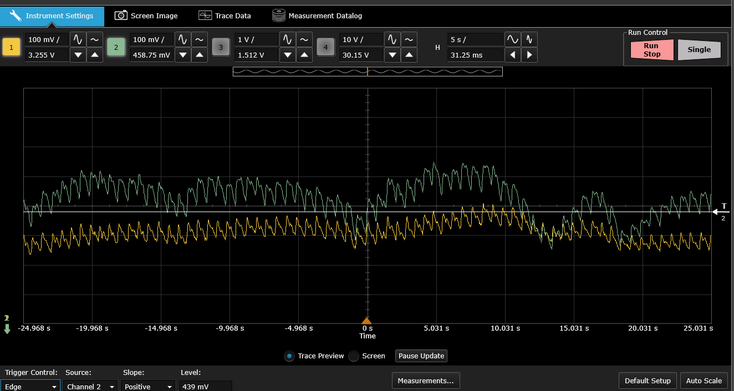Shift horizontal delay with left arrow
734x391 pixels.
coord(513,55)
